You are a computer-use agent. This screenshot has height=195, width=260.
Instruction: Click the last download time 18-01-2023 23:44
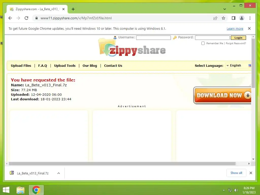(56, 99)
